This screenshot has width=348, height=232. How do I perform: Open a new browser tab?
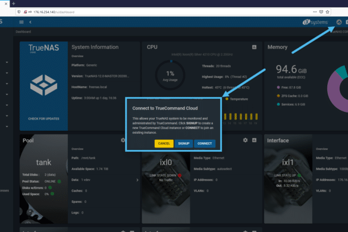point(14,4)
